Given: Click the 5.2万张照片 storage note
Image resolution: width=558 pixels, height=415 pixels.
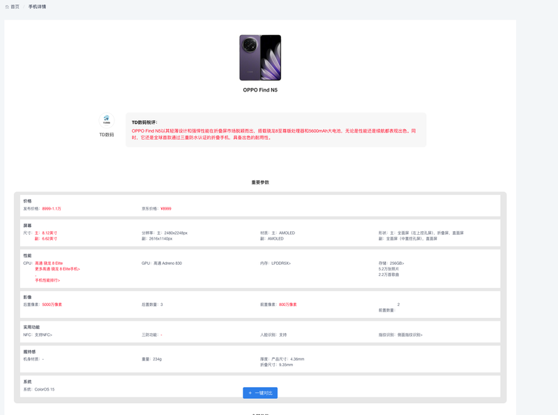Looking at the screenshot, I should coord(389,269).
